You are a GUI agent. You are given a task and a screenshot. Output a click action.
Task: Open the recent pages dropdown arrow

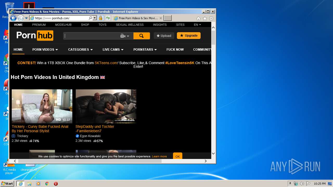26,18
